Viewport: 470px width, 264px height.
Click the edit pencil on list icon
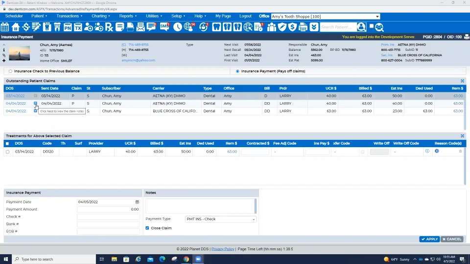tap(36, 27)
